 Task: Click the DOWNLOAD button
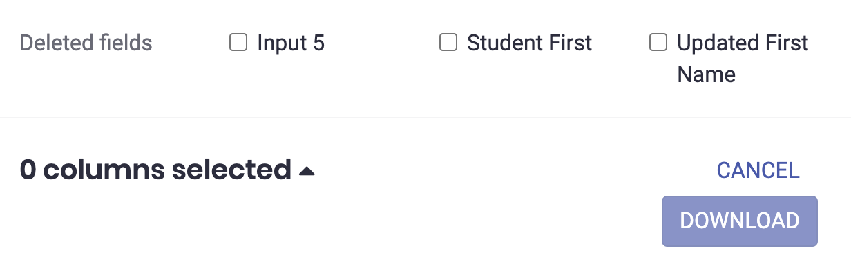(x=740, y=221)
